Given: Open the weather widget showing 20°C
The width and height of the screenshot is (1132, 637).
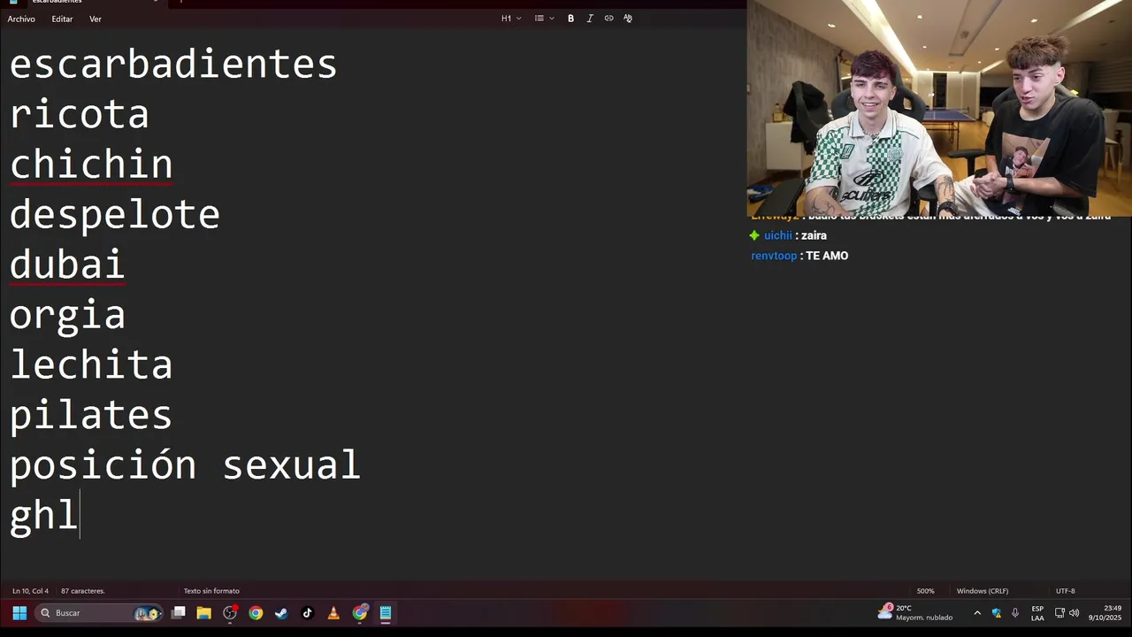Looking at the screenshot, I should point(916,613).
